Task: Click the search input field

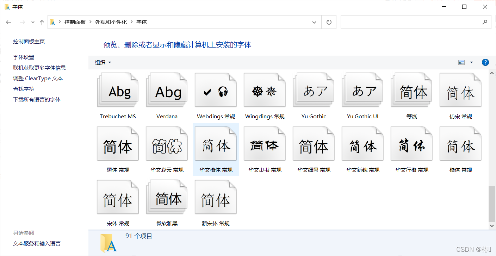Action: pyautogui.click(x=416, y=22)
